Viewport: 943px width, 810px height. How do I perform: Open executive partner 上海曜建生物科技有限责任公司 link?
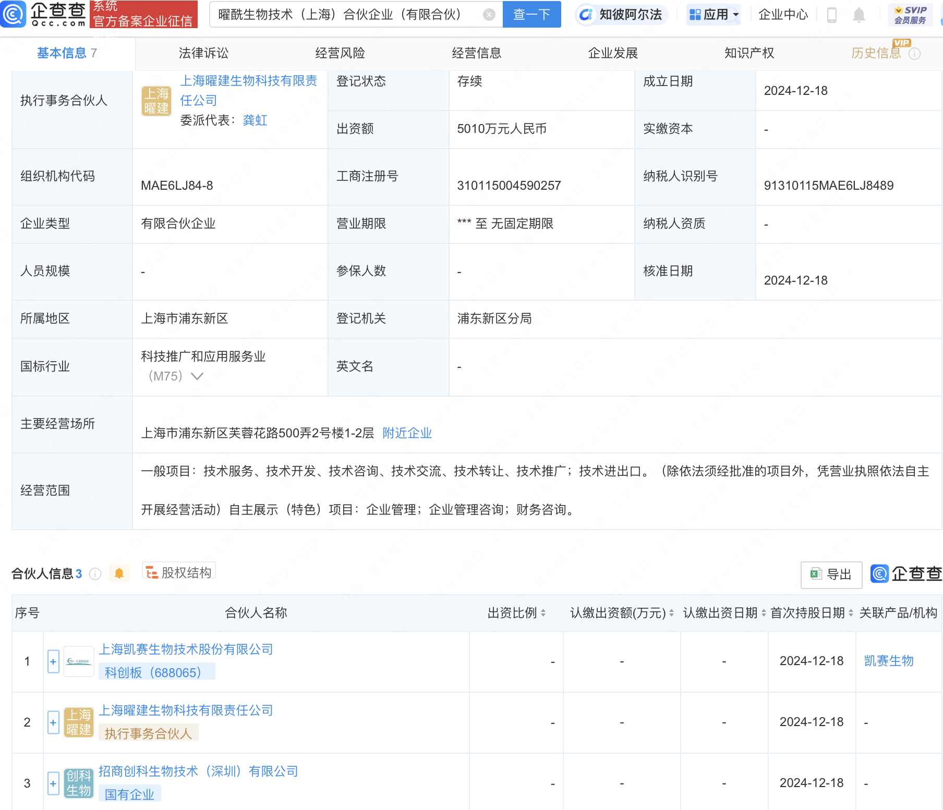pos(249,91)
